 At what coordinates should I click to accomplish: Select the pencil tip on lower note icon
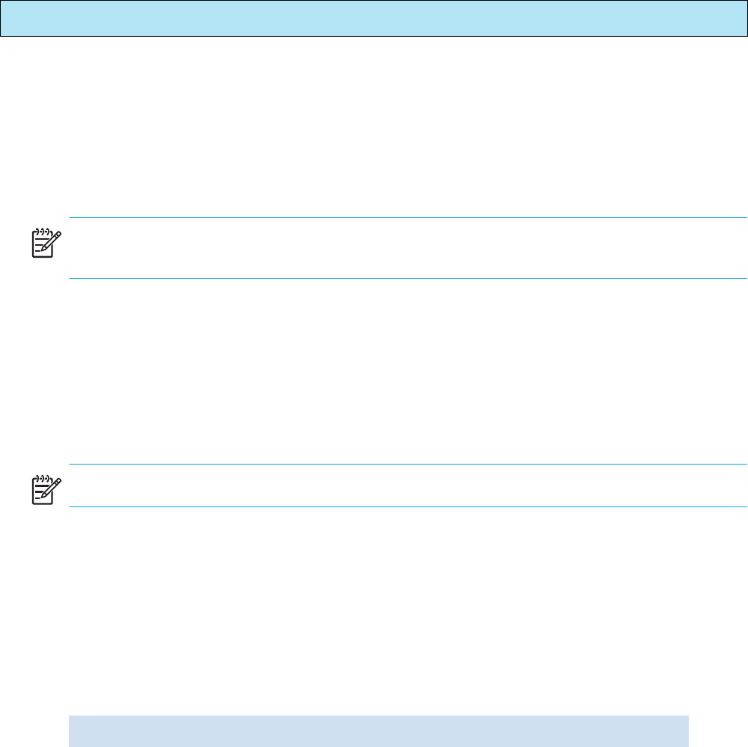coord(44,495)
